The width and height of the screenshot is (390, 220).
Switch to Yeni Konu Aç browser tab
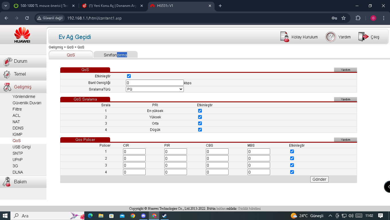click(x=113, y=6)
